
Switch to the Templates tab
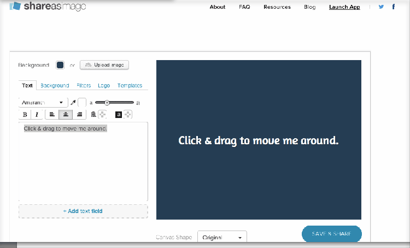tap(130, 86)
